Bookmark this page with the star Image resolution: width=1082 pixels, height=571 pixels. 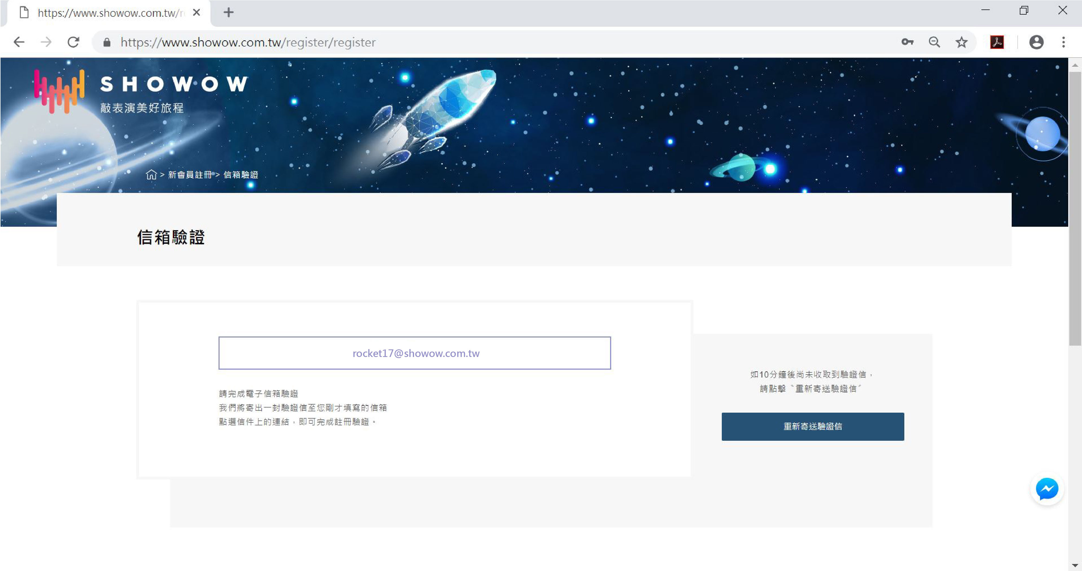click(x=961, y=42)
